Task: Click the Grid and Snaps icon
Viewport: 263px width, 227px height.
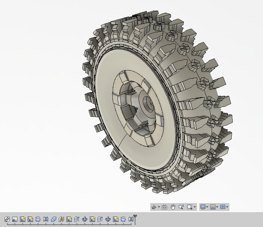Action: [x=213, y=207]
